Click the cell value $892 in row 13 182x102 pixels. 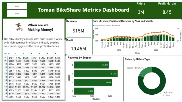[57, 74]
